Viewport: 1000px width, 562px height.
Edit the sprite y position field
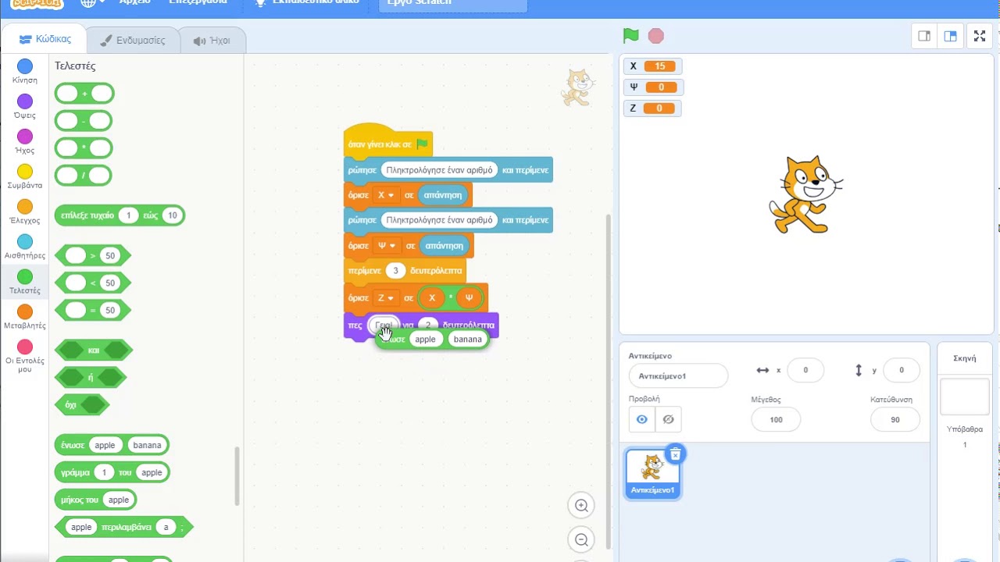tap(901, 370)
